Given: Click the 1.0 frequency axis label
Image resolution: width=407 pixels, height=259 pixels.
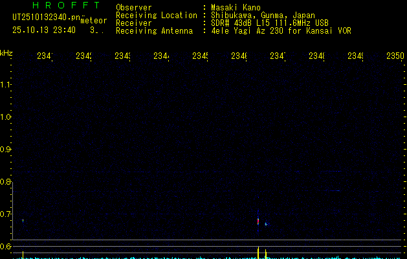Looking at the screenshot, I should tap(6, 117).
